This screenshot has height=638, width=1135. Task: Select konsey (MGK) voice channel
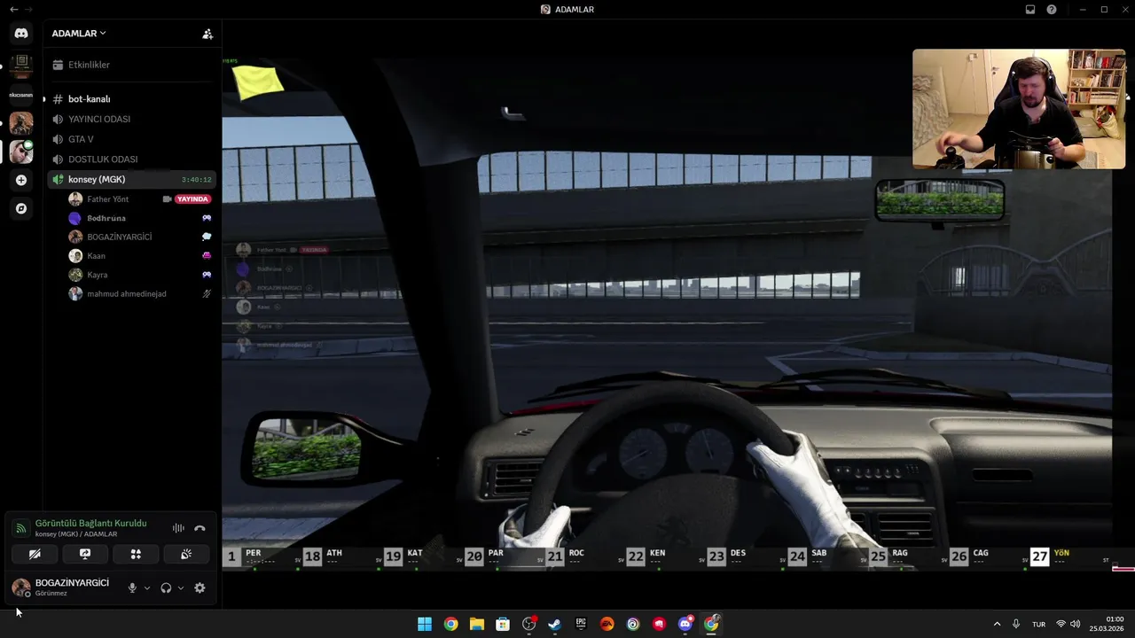pyautogui.click(x=131, y=179)
